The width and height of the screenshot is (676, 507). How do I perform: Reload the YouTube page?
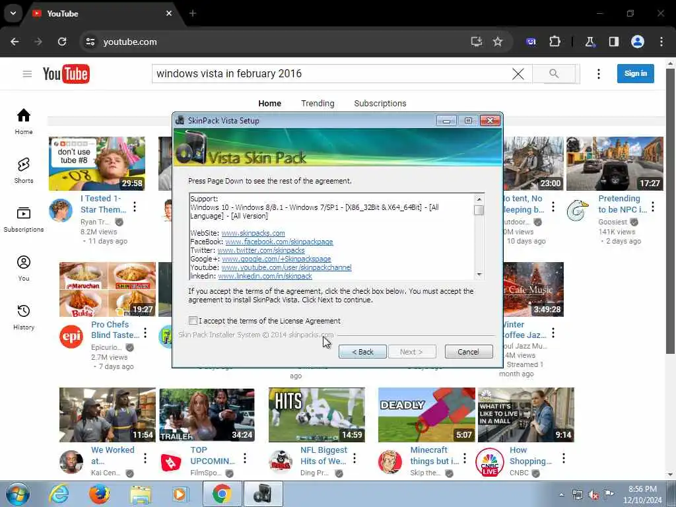click(x=62, y=42)
